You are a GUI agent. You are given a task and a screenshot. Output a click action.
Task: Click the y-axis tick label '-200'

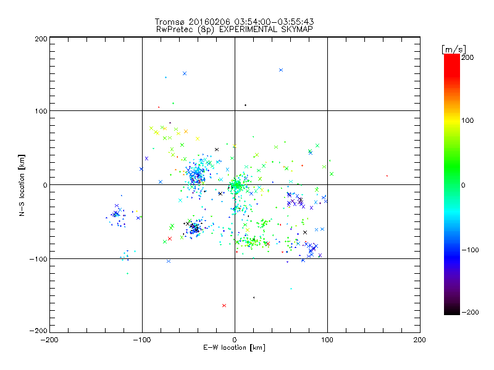(38, 331)
